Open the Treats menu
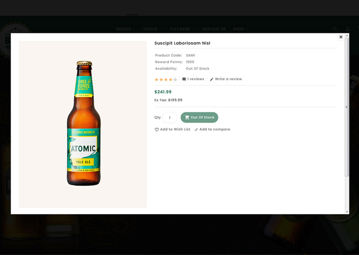Screen dimensions: 359x255 pyautogui.click(x=152, y=29)
